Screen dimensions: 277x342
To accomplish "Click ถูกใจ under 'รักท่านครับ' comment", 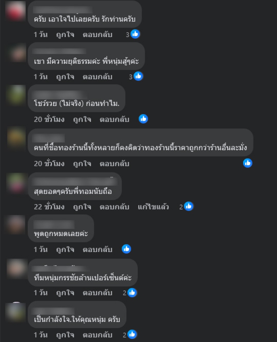I will pos(65,35).
